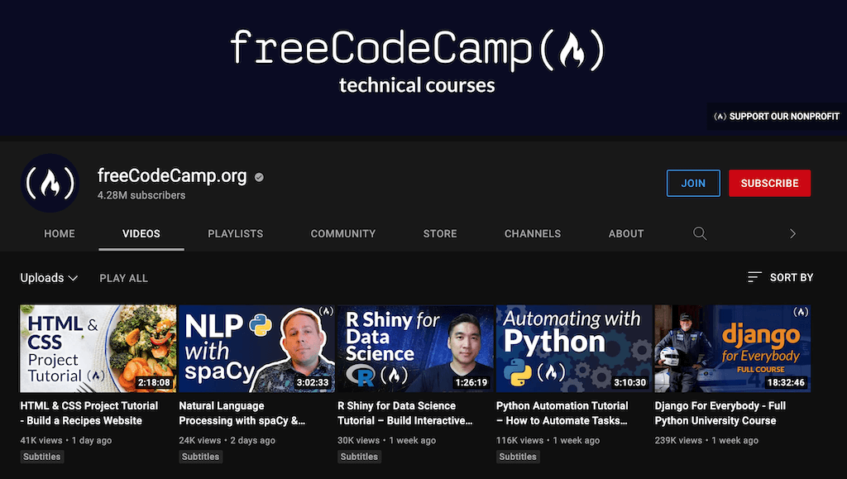Click the Sort By lines icon
The image size is (847, 479).
click(x=754, y=277)
